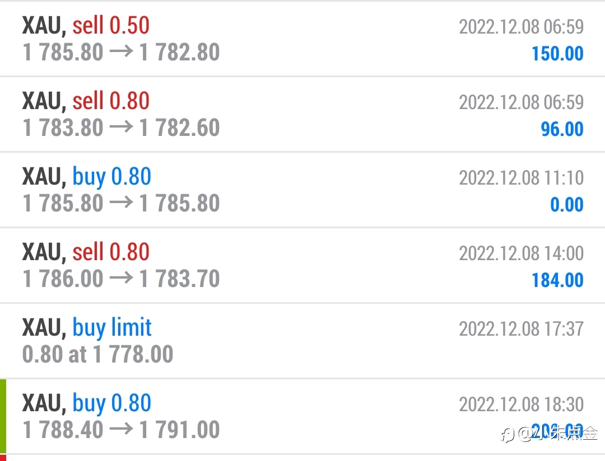
Task: Click the 2022.12.08 17:37 timestamp
Action: [522, 329]
